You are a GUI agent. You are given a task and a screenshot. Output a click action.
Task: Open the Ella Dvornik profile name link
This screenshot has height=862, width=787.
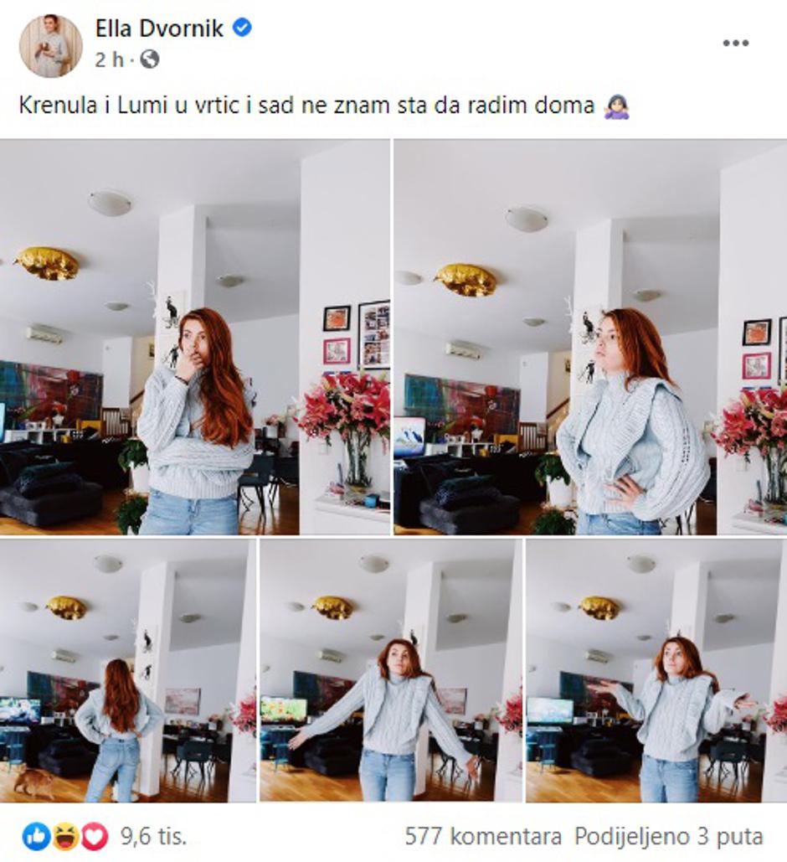[x=159, y=28]
